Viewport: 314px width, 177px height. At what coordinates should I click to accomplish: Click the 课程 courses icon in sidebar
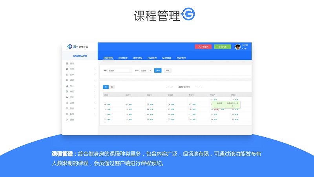click(x=67, y=80)
